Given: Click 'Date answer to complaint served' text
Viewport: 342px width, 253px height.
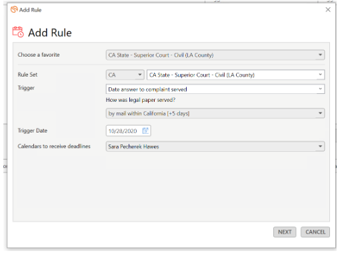Looking at the screenshot, I should 147,89.
